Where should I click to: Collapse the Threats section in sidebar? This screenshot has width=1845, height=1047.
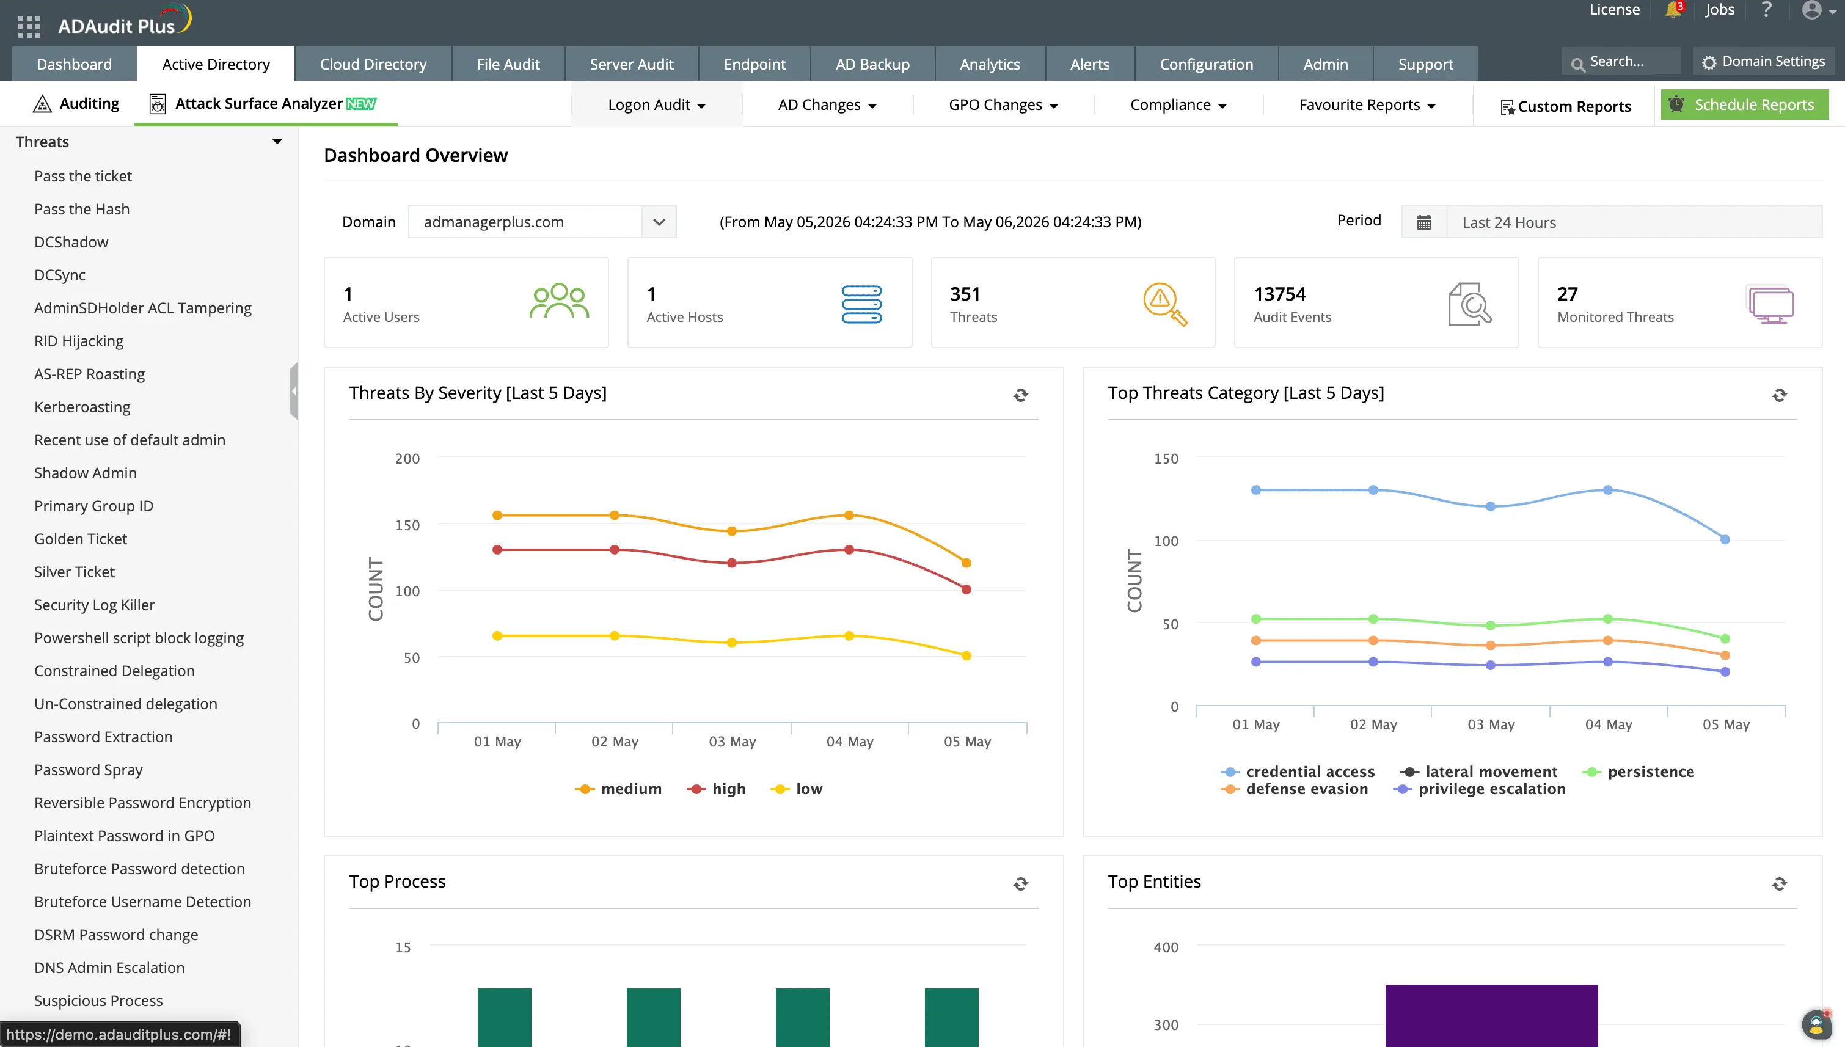[x=277, y=142]
